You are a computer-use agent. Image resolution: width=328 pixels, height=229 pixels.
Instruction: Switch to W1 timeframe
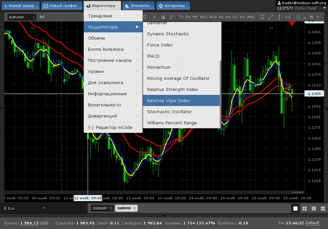pyautogui.click(x=242, y=17)
